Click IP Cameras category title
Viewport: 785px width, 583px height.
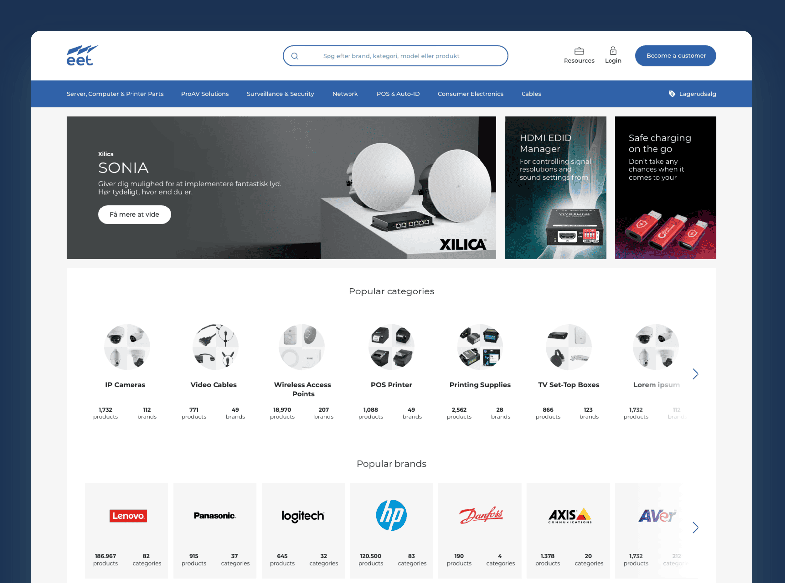pyautogui.click(x=126, y=385)
